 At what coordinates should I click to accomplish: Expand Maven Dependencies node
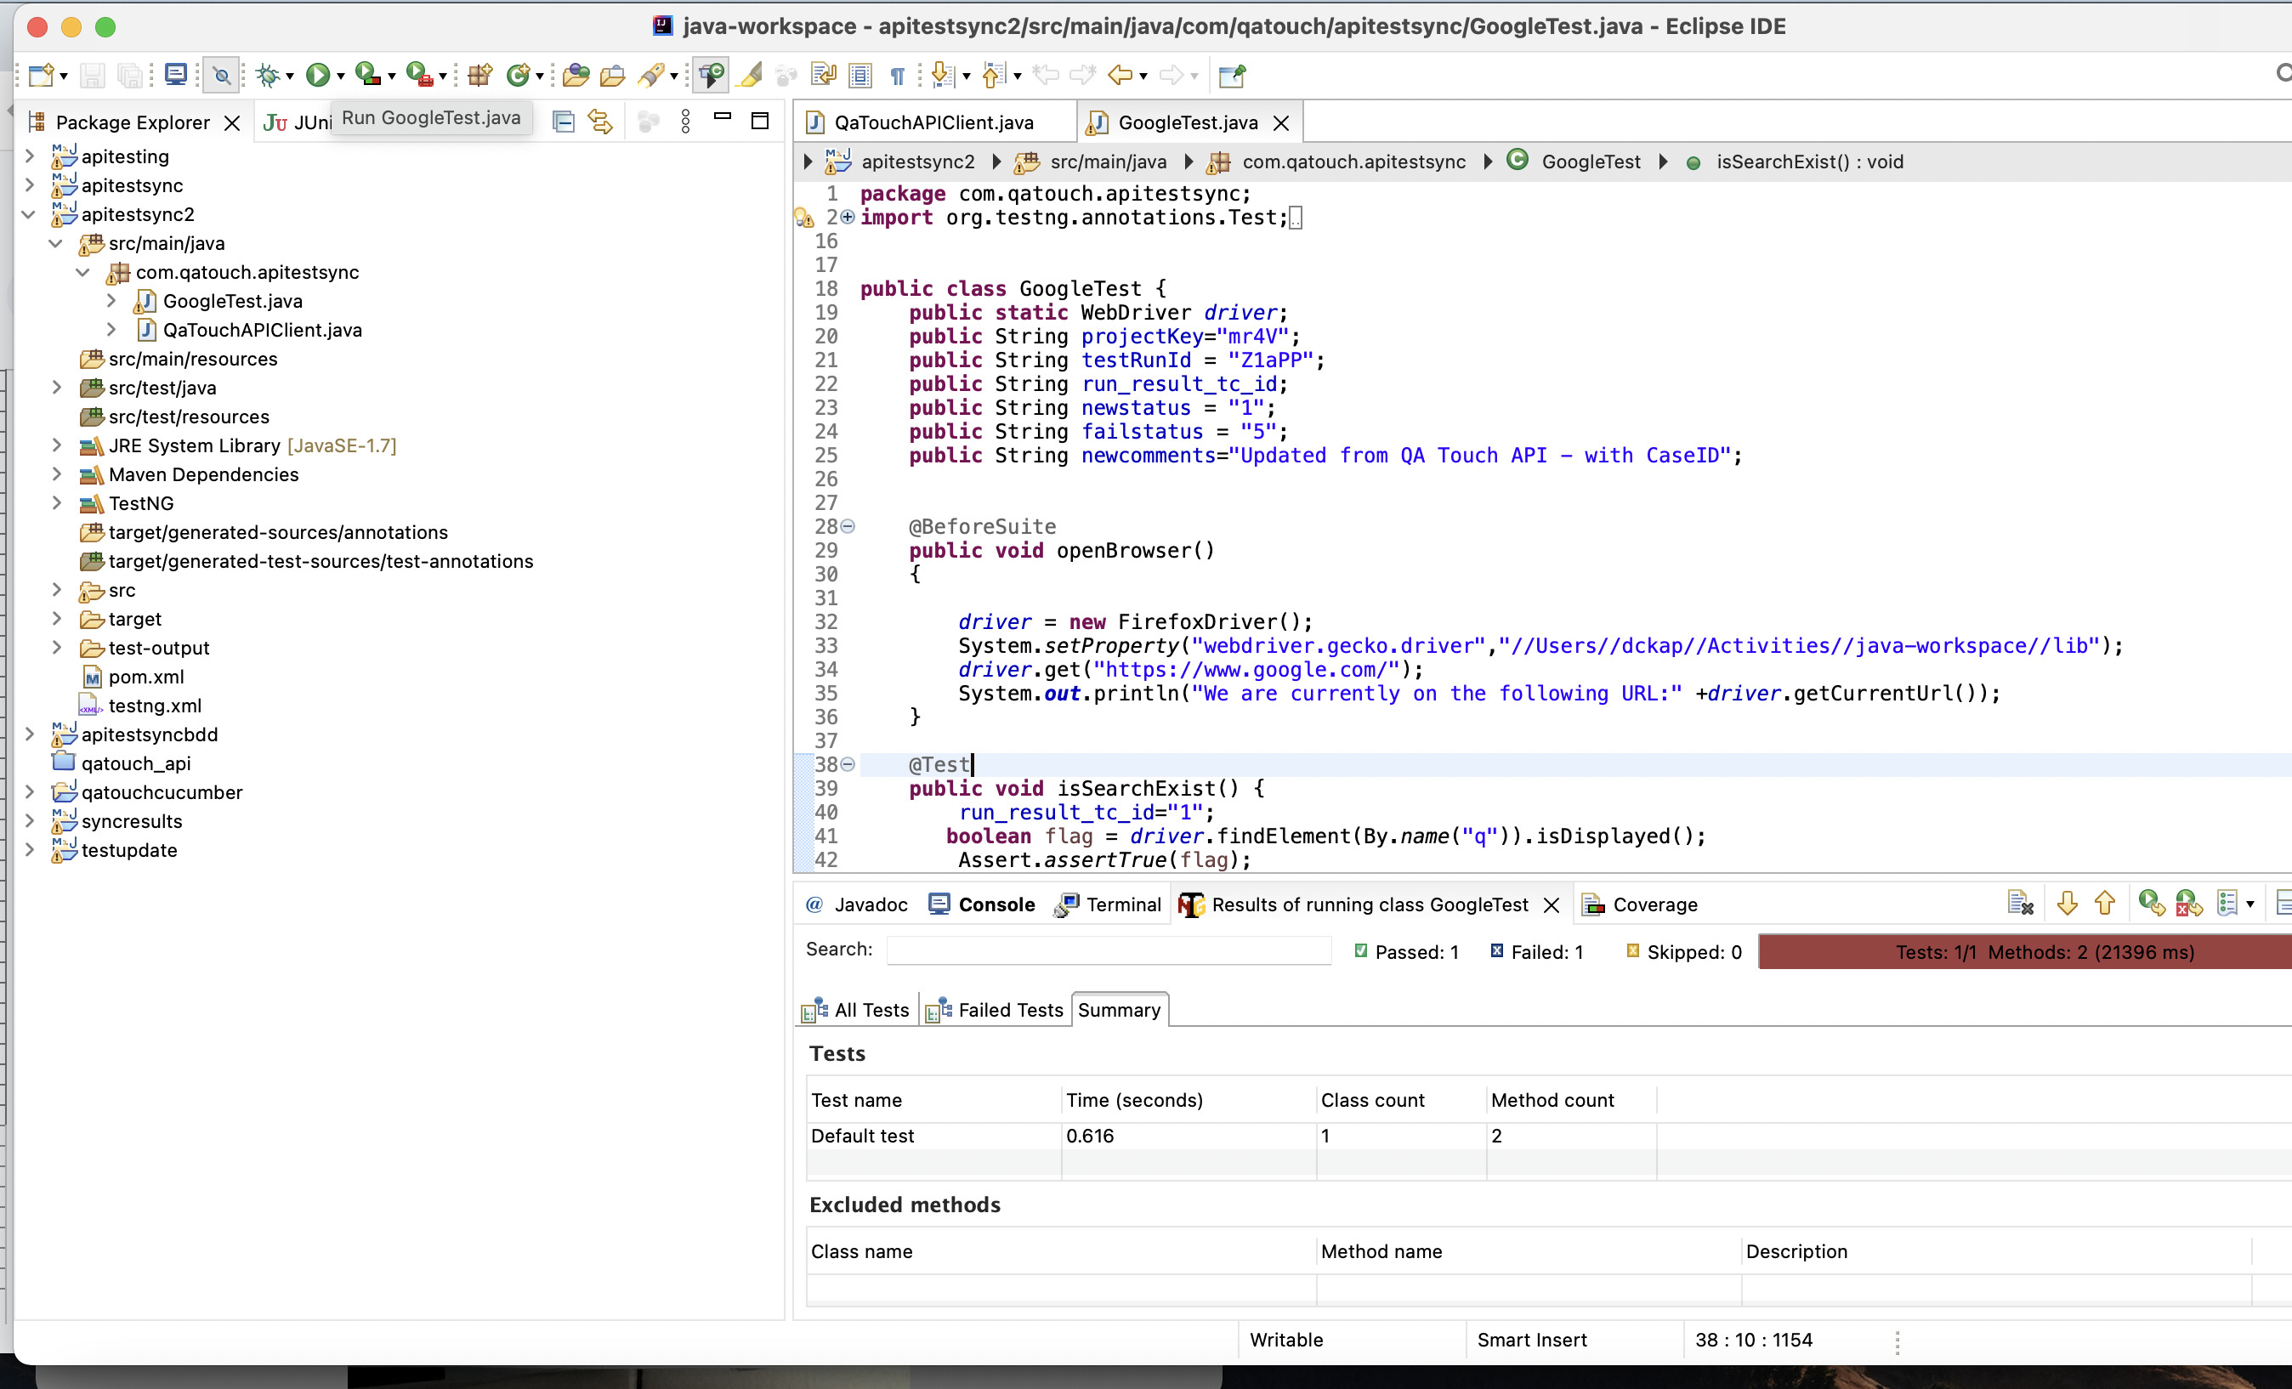(56, 474)
